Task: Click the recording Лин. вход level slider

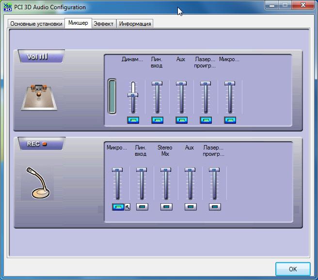Action: 142,184
